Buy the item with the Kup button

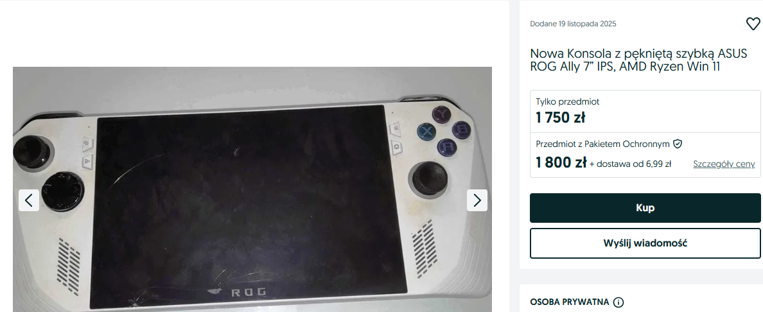pos(645,208)
